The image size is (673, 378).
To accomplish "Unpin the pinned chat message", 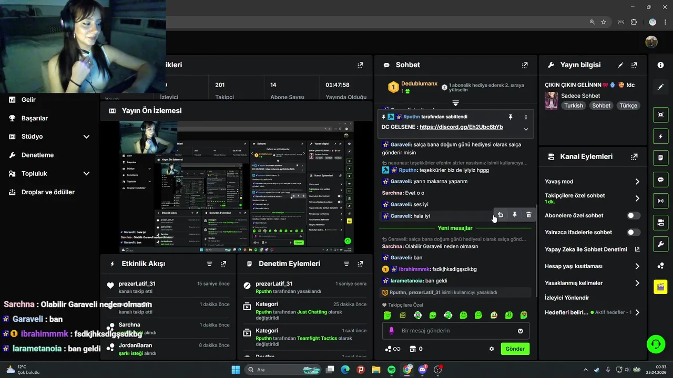I will pos(510,117).
